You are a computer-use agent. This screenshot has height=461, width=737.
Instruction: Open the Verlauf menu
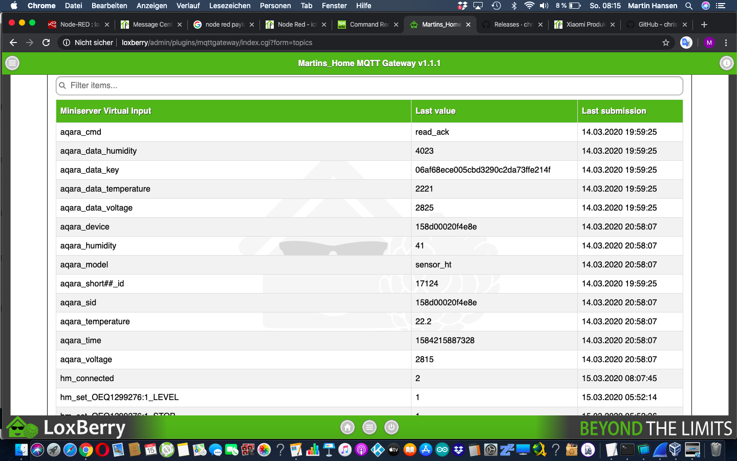(188, 6)
